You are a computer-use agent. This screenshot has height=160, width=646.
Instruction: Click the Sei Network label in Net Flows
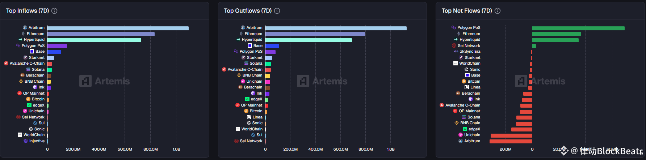click(x=469, y=46)
